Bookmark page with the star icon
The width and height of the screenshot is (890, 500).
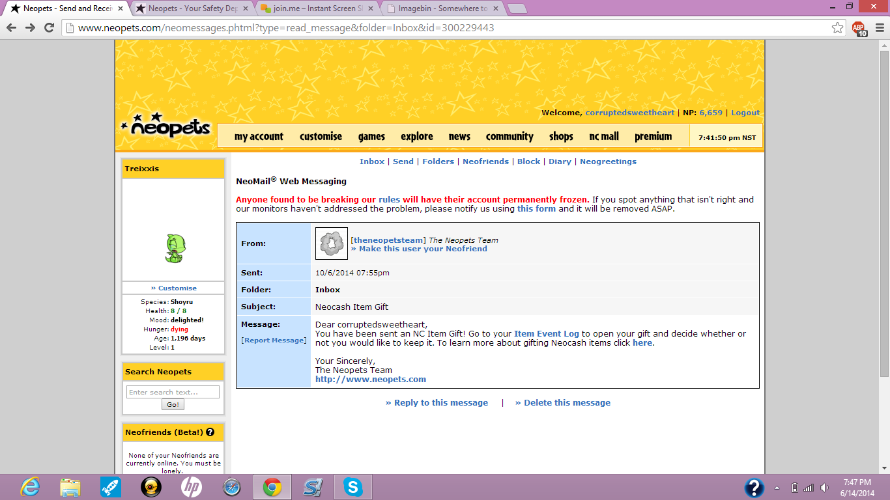point(837,28)
